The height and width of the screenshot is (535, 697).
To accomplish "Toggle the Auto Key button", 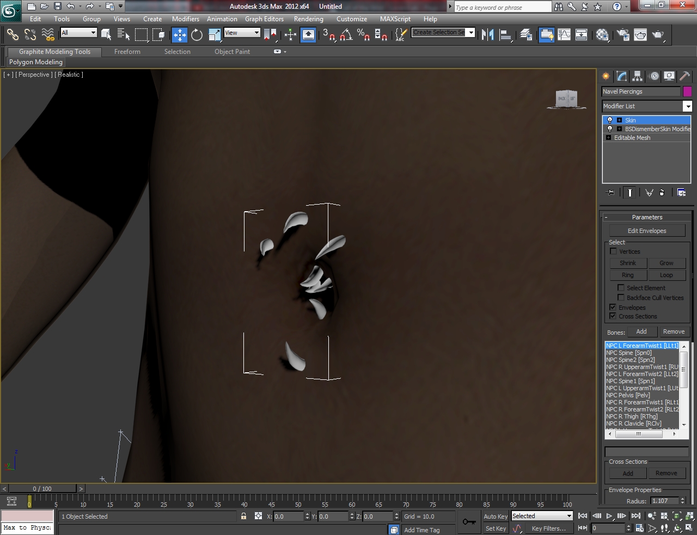I will [x=496, y=516].
